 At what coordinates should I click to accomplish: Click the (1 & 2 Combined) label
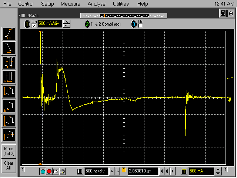pos(106,24)
